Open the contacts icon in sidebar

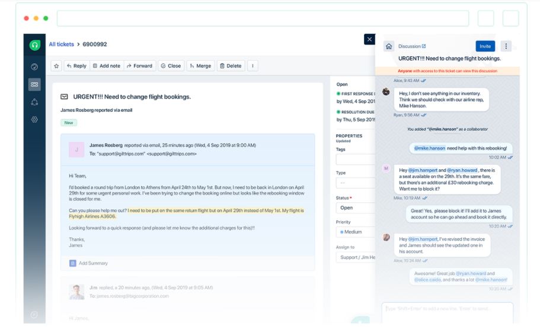tap(34, 102)
